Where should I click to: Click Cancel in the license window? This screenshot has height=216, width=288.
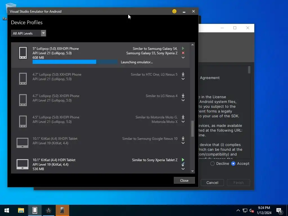tap(212, 183)
